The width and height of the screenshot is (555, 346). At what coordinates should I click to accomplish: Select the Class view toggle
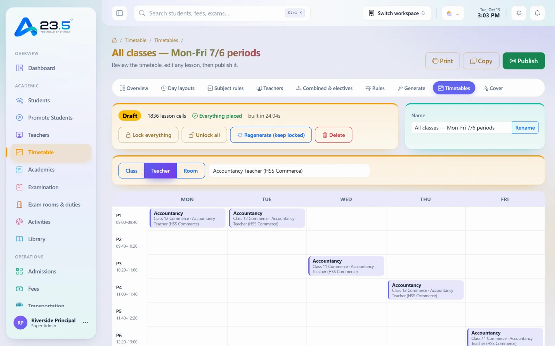131,171
